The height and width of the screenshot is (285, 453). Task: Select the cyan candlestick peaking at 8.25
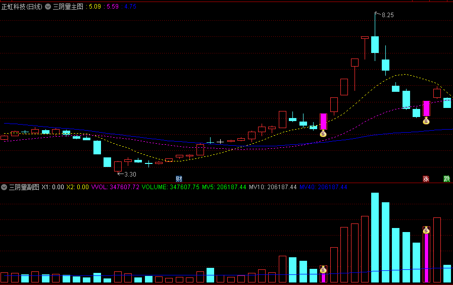[x=375, y=44]
